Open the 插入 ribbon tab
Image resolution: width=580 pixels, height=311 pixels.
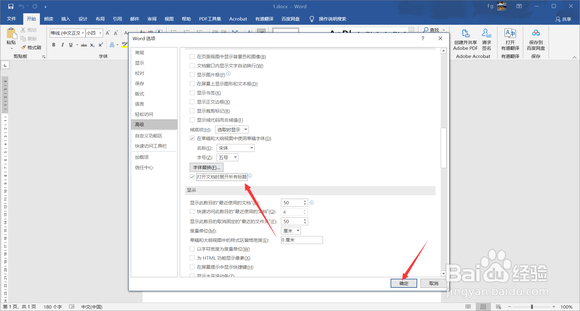(66, 19)
